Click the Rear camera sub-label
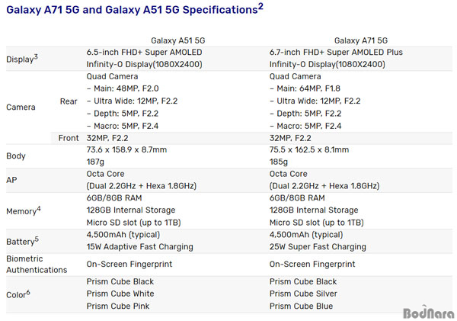 coord(69,101)
